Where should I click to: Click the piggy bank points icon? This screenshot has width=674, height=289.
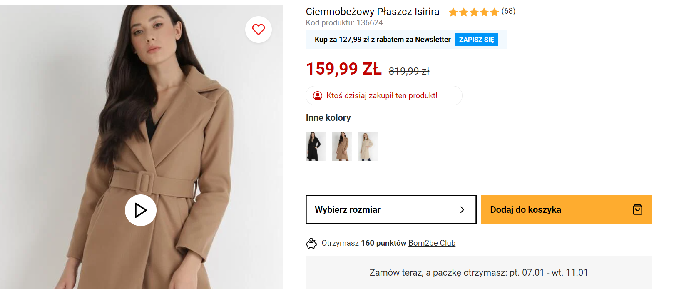(311, 243)
